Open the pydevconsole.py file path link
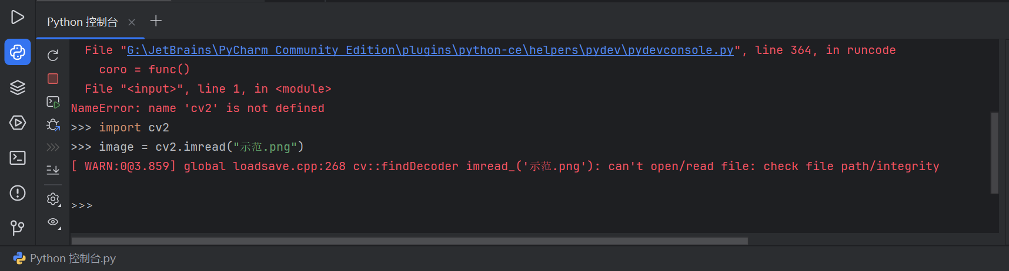1009x271 pixels. (430, 50)
